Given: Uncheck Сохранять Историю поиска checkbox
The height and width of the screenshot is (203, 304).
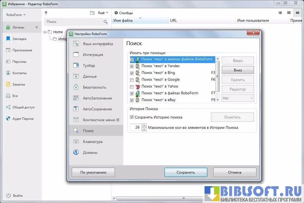Looking at the screenshot, I should click(132, 117).
